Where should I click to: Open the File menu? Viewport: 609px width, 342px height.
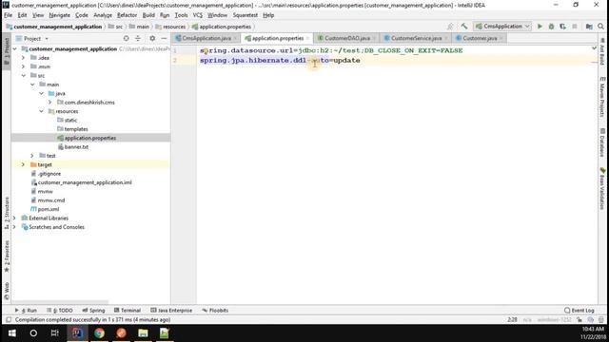(x=8, y=15)
